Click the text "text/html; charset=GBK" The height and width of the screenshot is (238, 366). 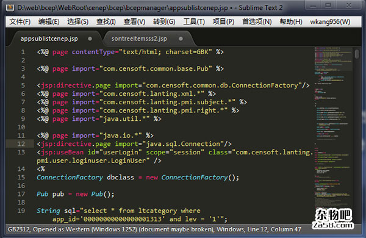[165, 52]
